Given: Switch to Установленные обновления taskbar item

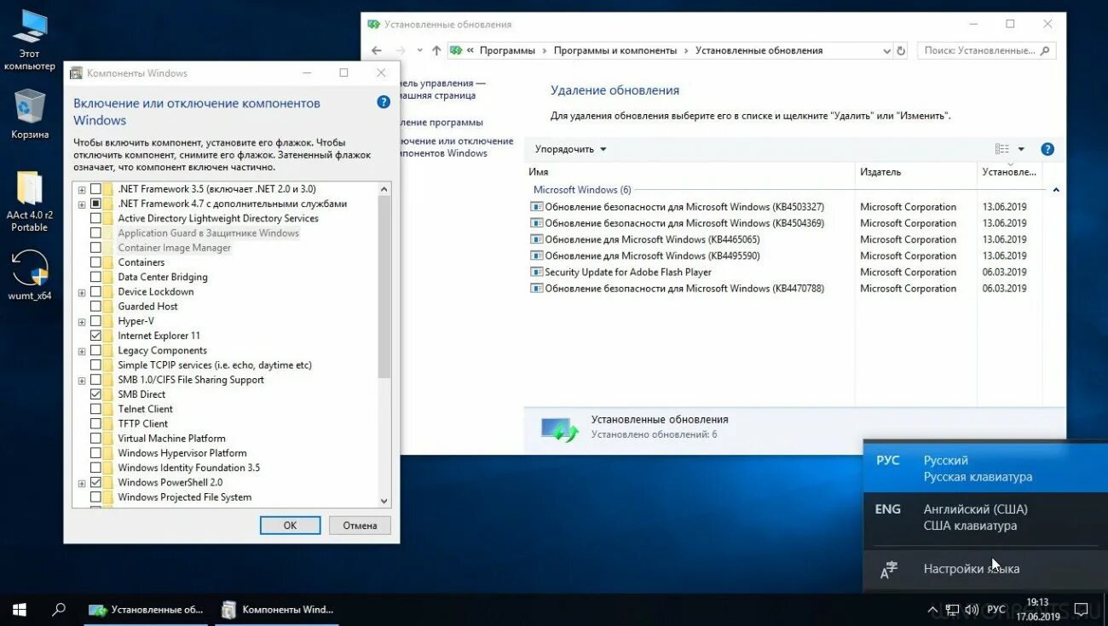Looking at the screenshot, I should [147, 610].
